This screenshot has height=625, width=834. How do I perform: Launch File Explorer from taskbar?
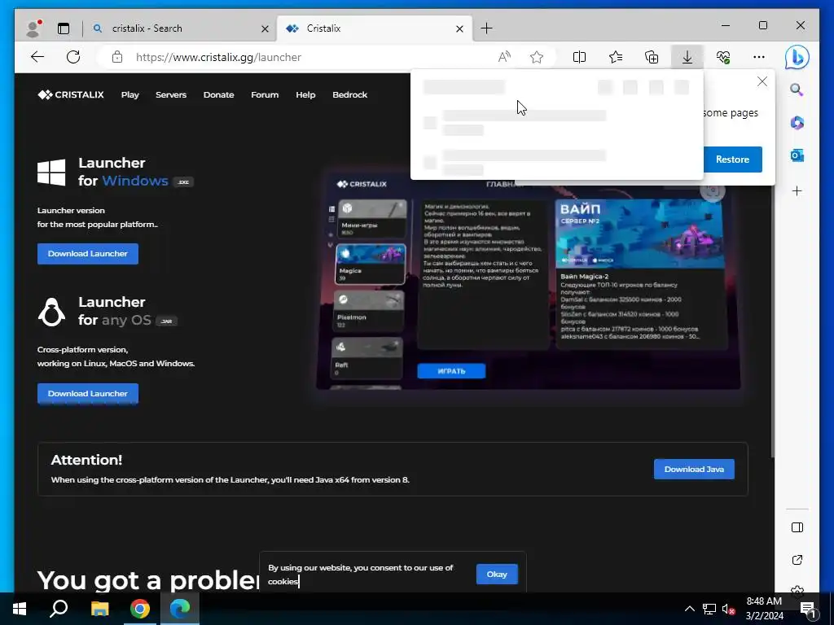(99, 609)
